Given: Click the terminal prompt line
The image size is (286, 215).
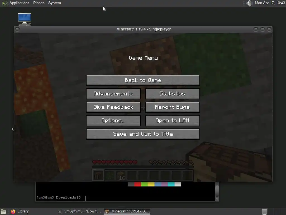Looking at the screenshot, I should tap(61, 198).
